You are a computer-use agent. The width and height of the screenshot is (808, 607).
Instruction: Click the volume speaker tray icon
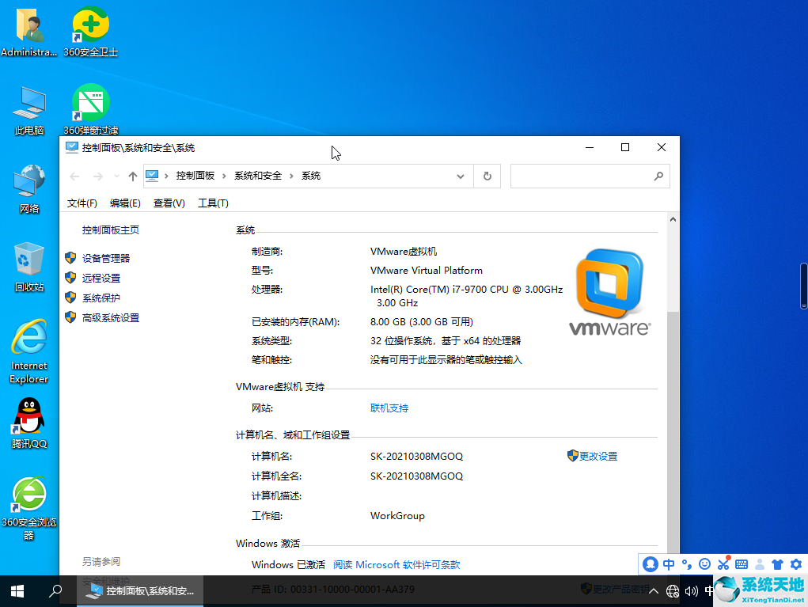[x=692, y=591]
